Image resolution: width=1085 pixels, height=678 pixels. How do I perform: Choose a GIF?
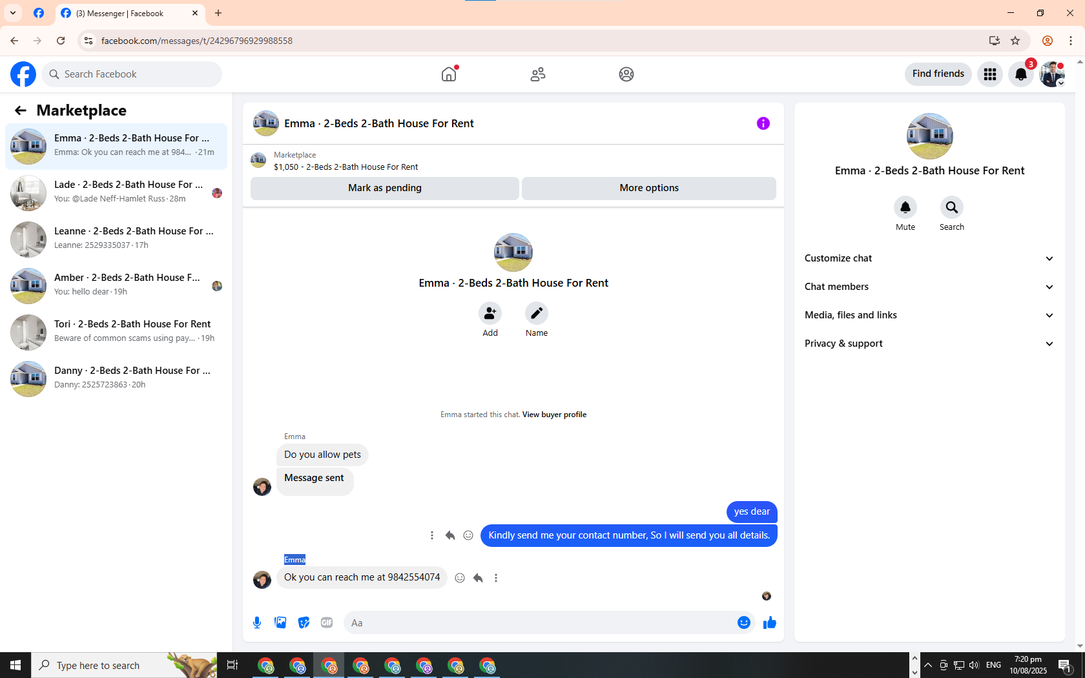click(327, 622)
